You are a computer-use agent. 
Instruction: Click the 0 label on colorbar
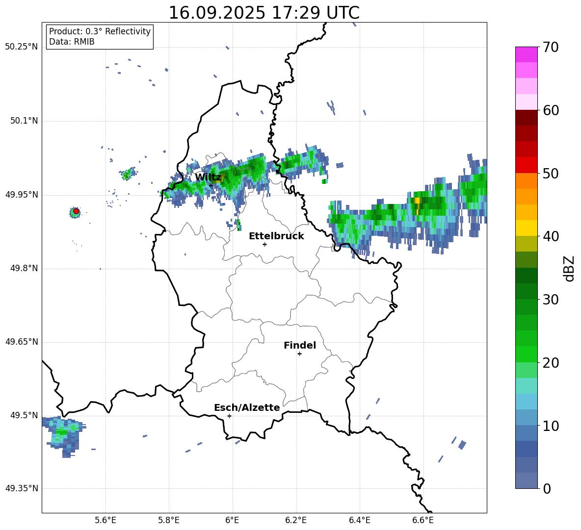(547, 488)
